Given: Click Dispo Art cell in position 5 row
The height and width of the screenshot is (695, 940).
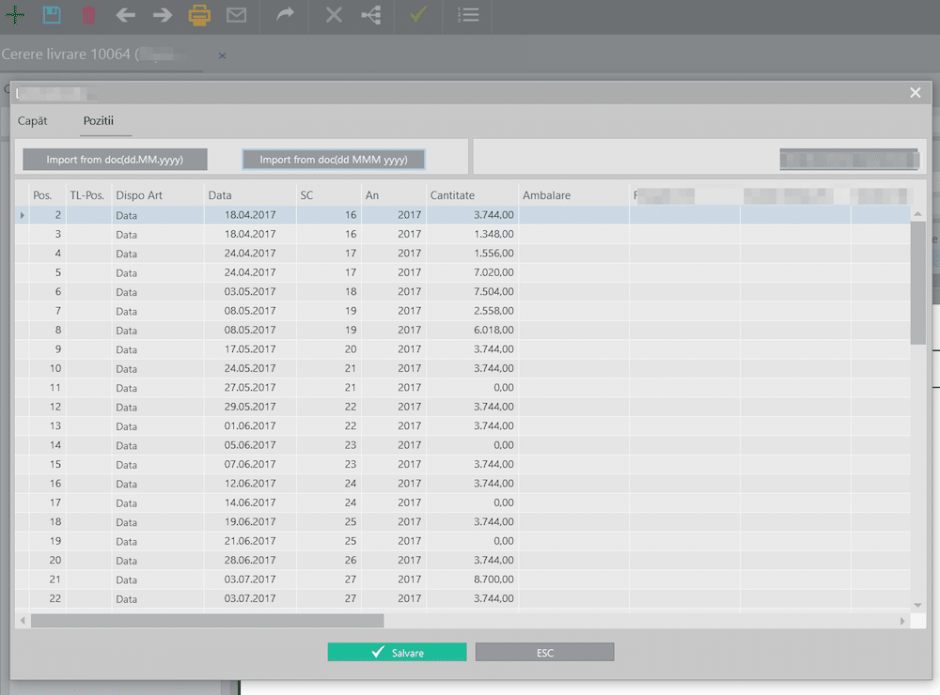Looking at the screenshot, I should click(x=158, y=272).
